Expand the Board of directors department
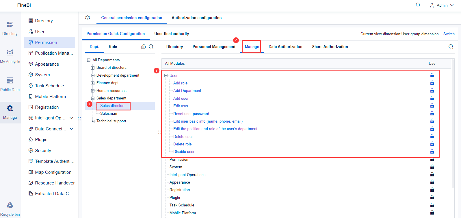Screen dimensions: 461x218 [93, 68]
